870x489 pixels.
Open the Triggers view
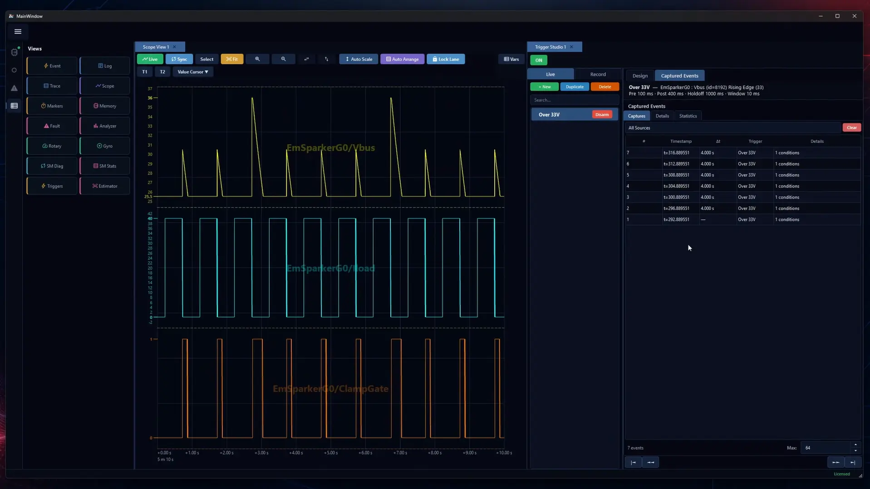[x=52, y=186]
